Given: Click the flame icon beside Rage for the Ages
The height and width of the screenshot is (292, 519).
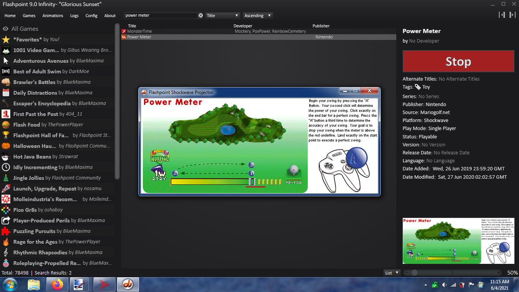Looking at the screenshot, I should (6, 241).
